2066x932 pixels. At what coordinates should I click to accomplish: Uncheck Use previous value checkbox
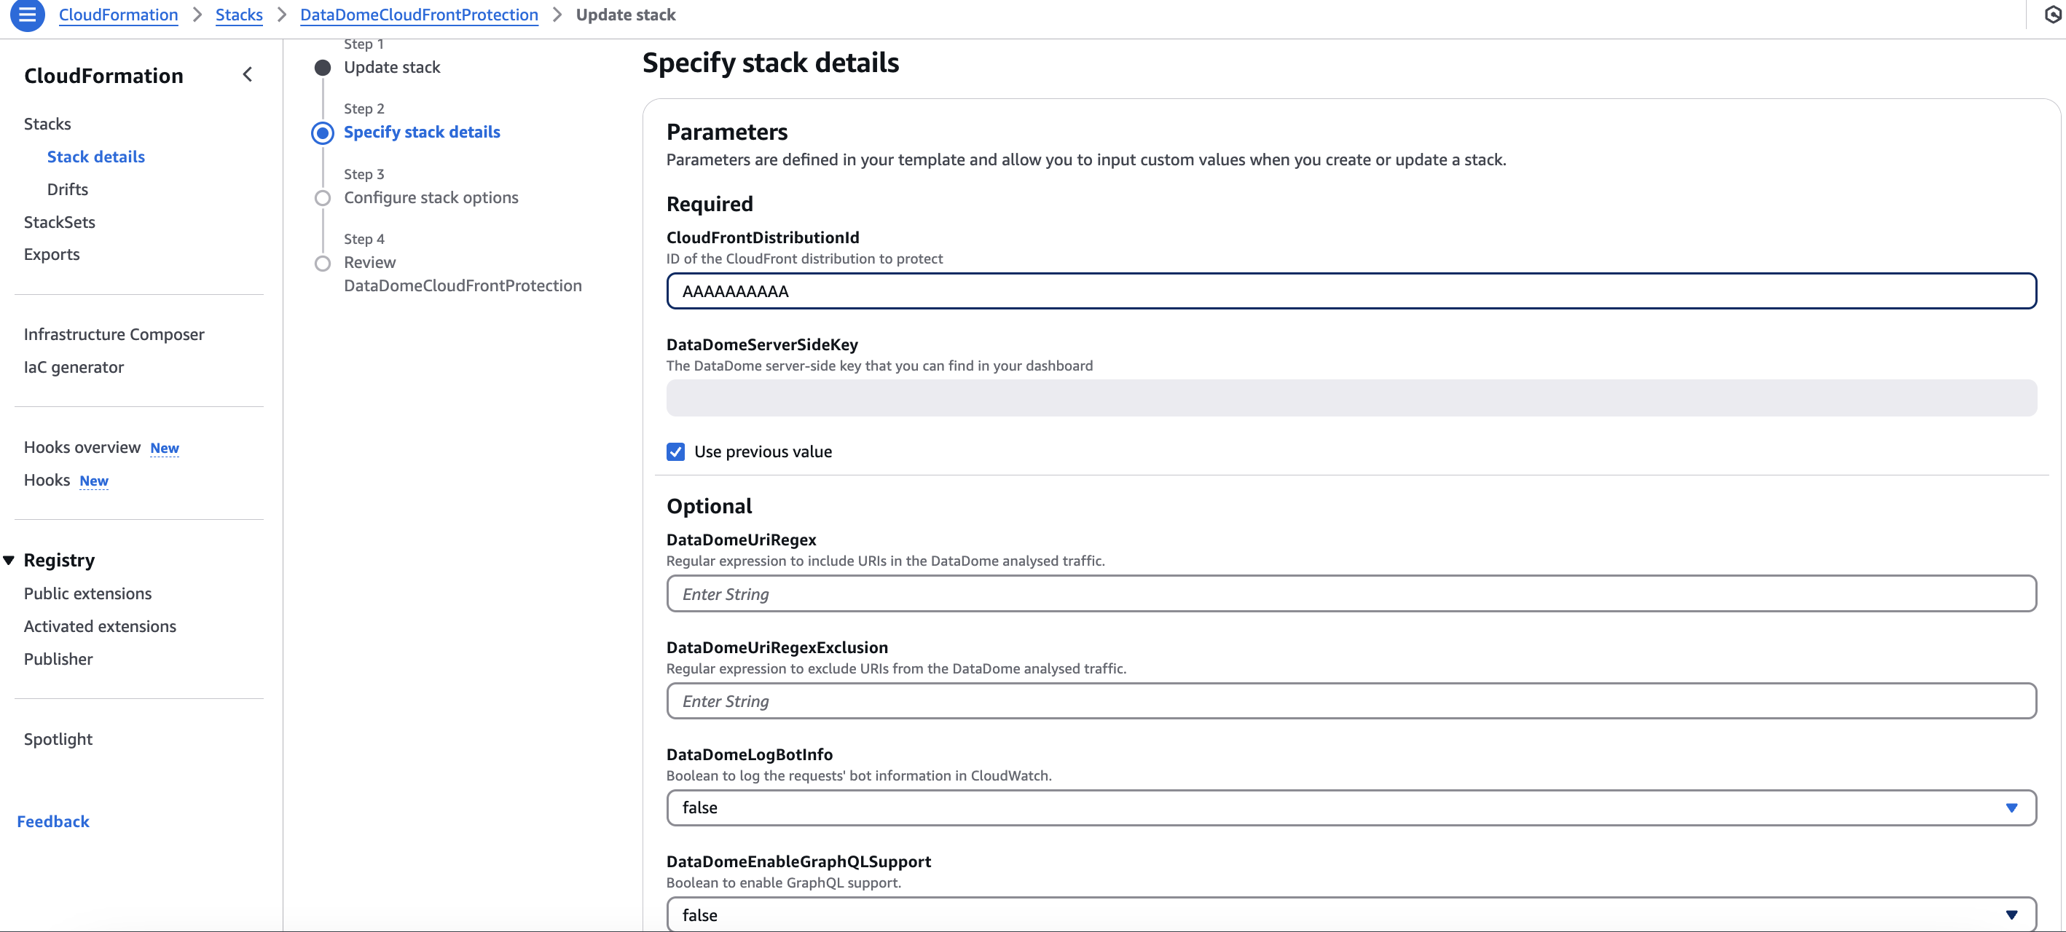click(x=675, y=452)
